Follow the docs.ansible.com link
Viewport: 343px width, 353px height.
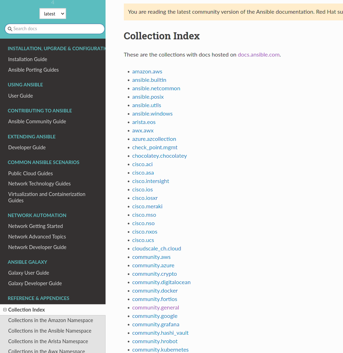259,55
